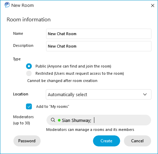Click the Add to "My rooms" label text
The image size is (158, 154).
click(53, 106)
